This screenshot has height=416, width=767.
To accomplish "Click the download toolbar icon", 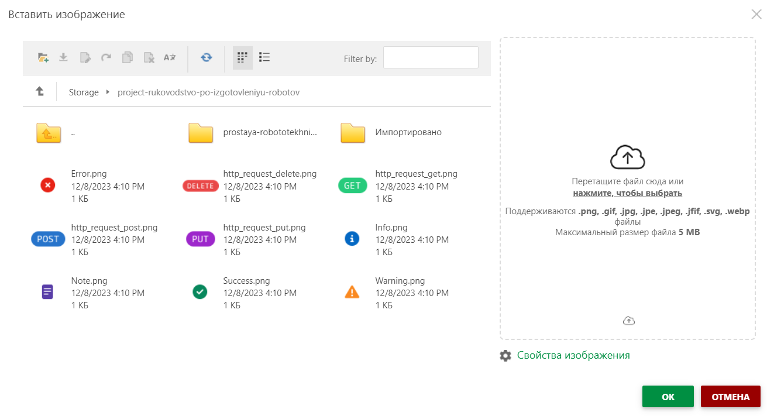I will click(x=64, y=57).
